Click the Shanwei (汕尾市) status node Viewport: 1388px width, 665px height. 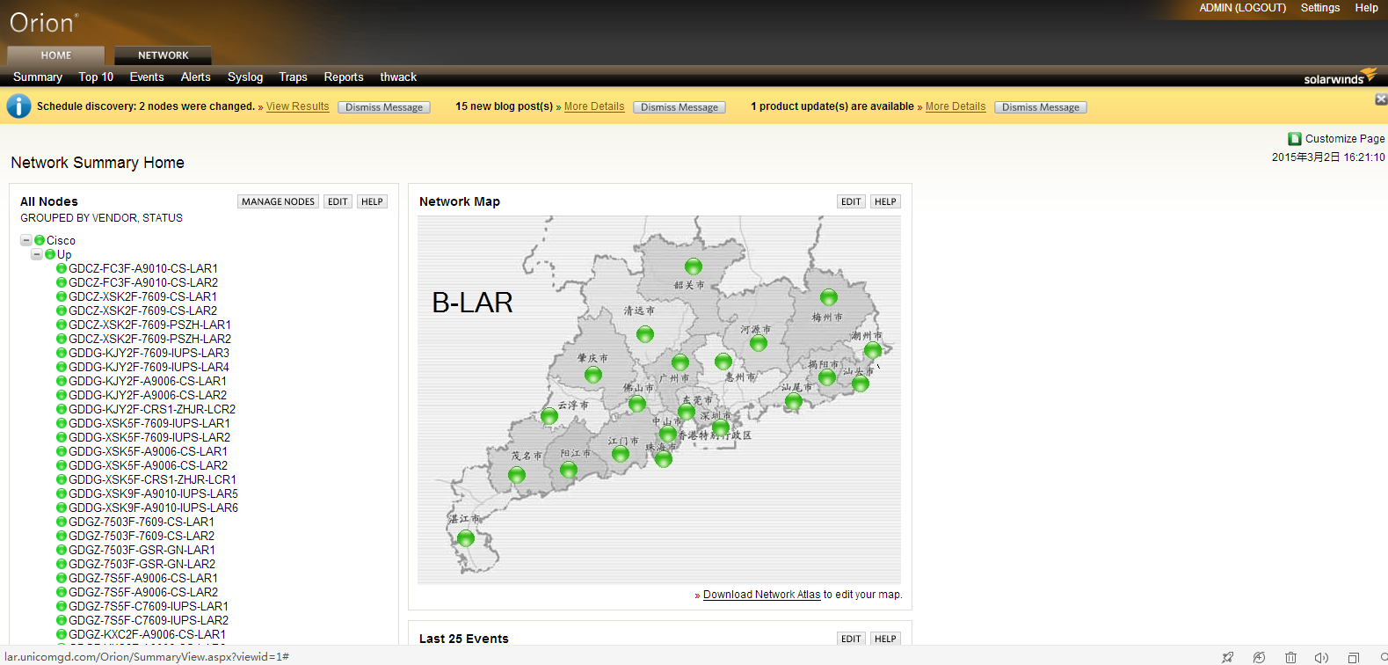pos(794,402)
